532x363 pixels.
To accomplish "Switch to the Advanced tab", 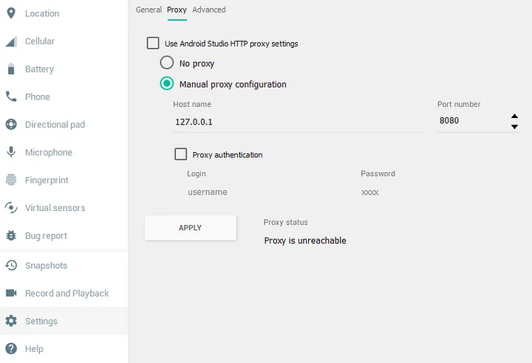I will click(x=209, y=10).
